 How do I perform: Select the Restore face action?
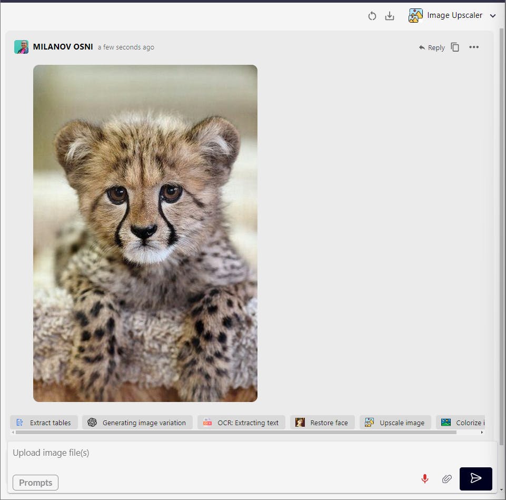(x=322, y=422)
